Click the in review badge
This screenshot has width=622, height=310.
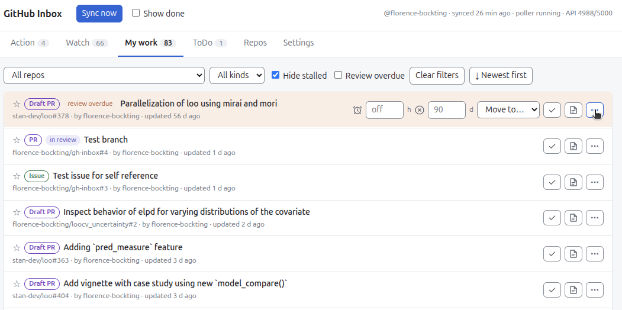coord(63,140)
